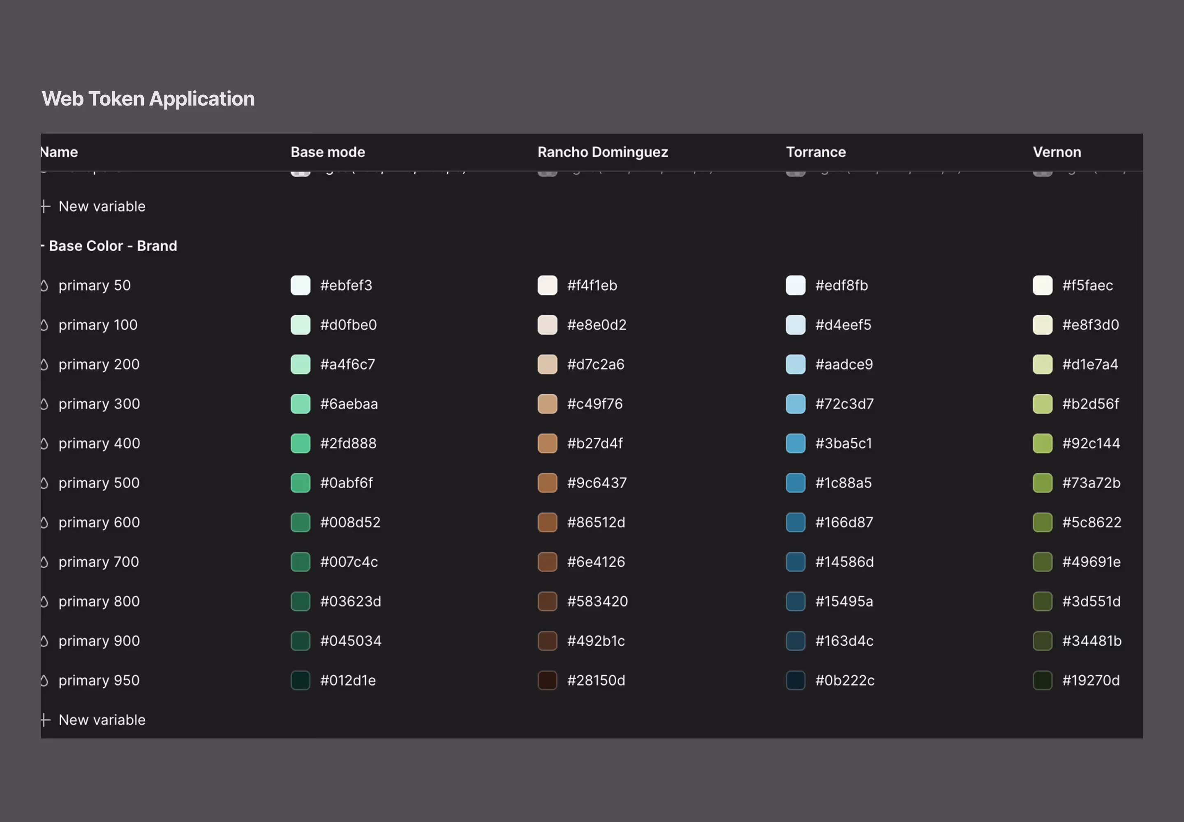
Task: Click hex value #a4f6c7
Action: click(348, 365)
